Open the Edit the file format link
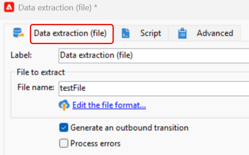The width and height of the screenshot is (249, 155). tap(109, 105)
